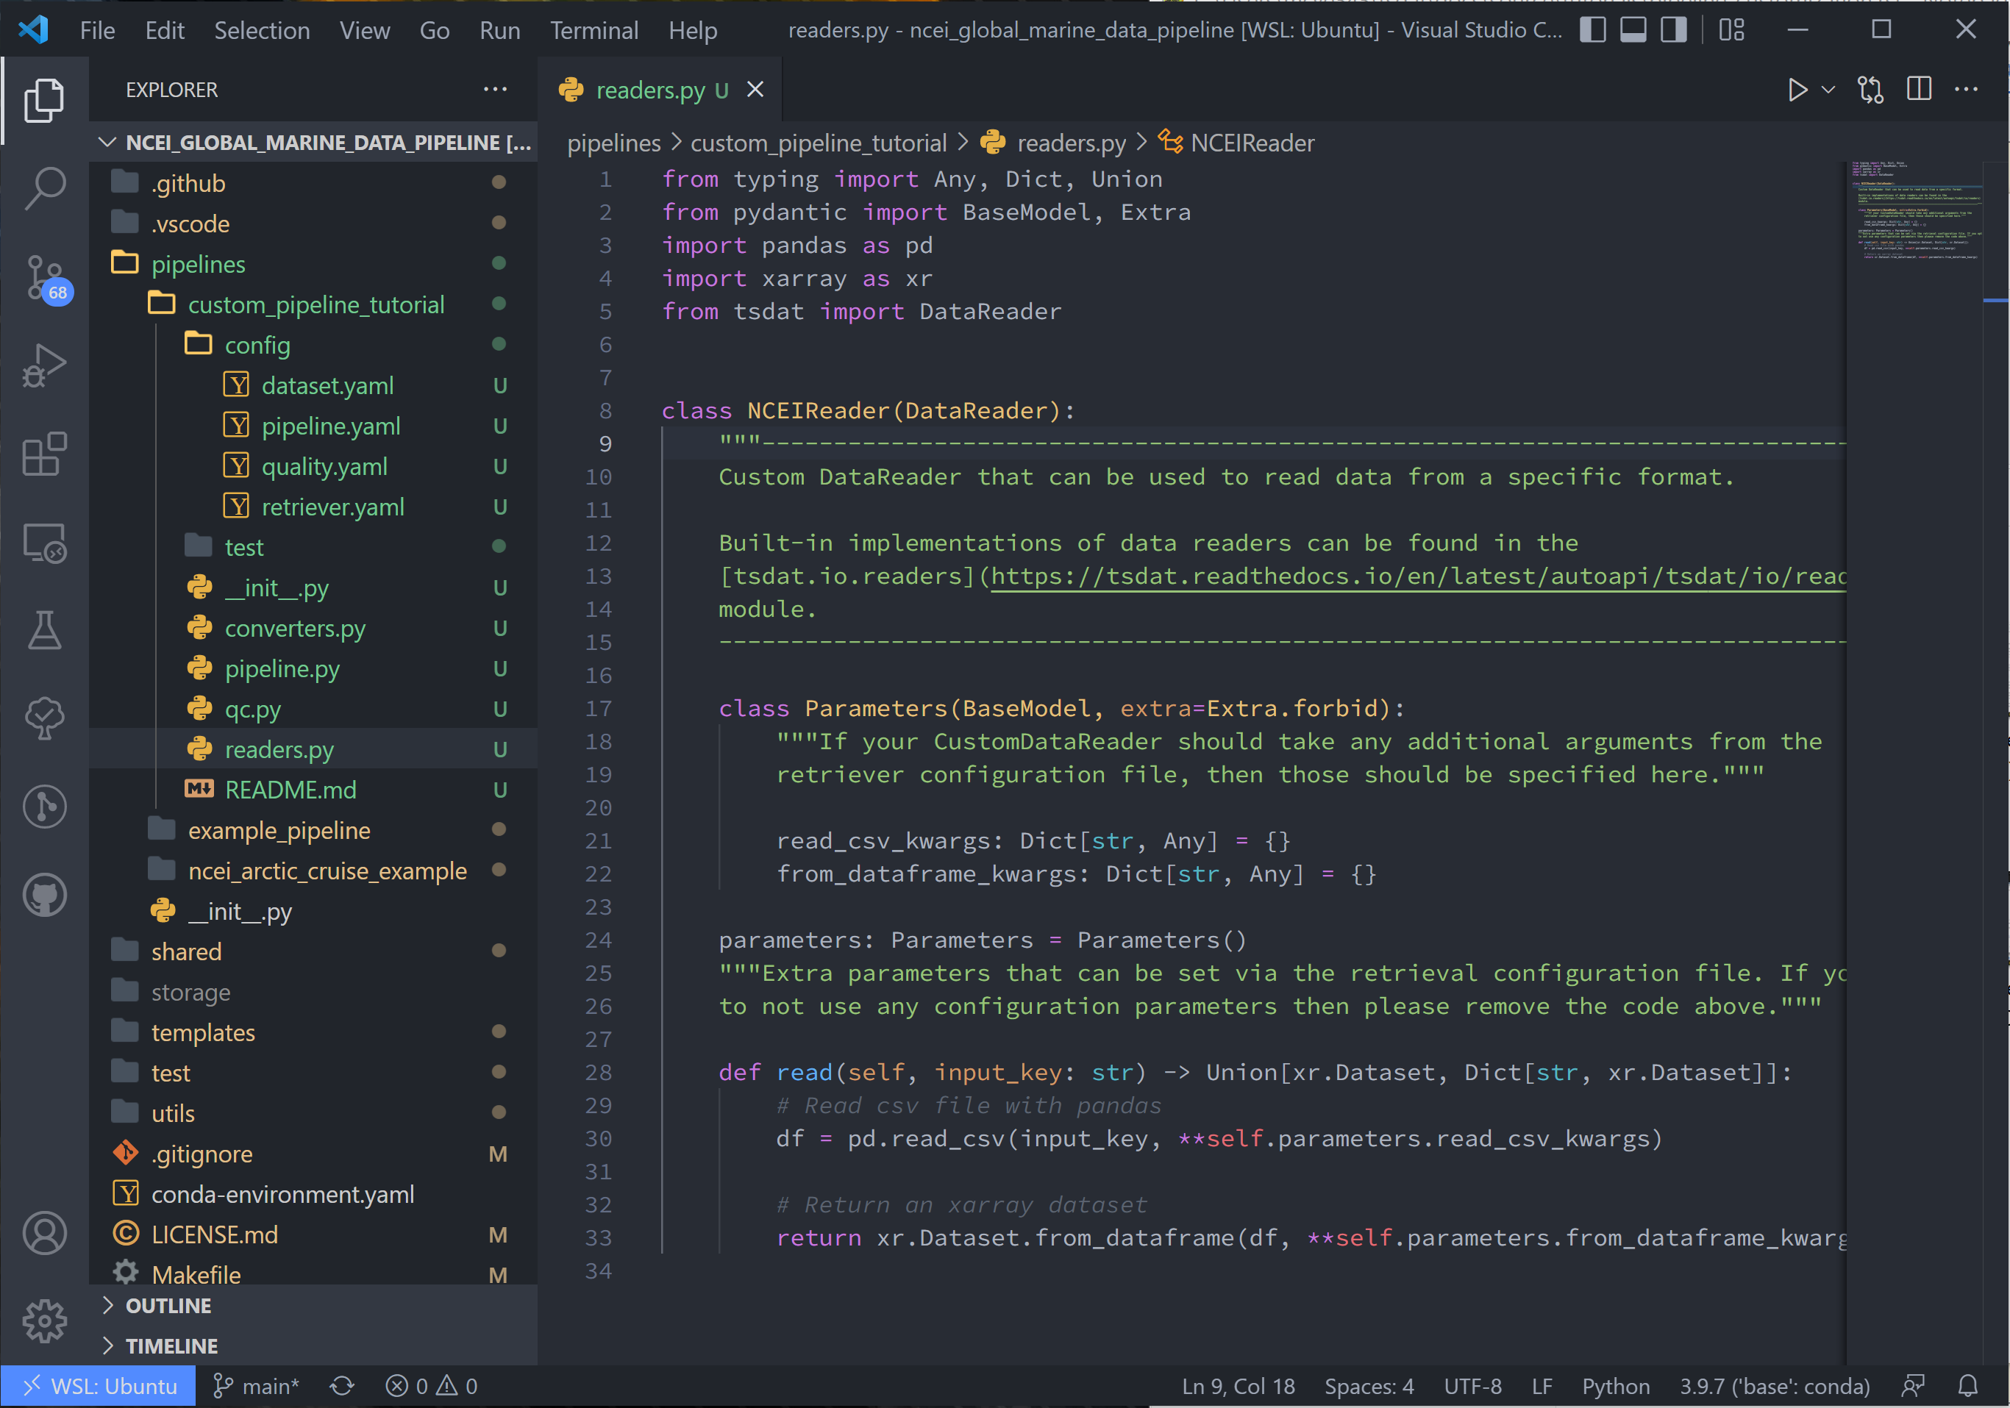Screen dimensions: 2010x1408
Task: Open the Explorer view in activity bar
Action: (44, 100)
